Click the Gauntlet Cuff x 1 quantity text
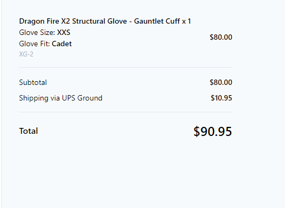 163,21
